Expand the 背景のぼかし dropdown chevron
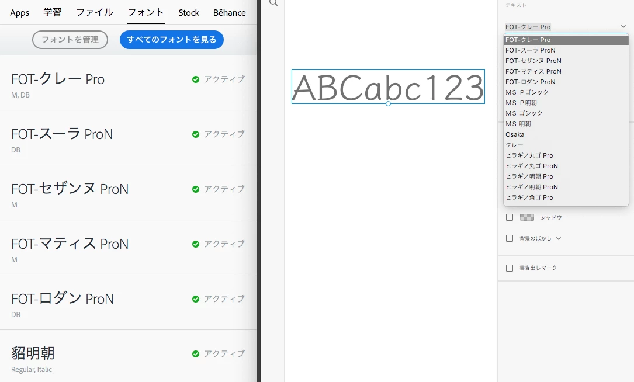This screenshot has height=382, width=634. point(559,238)
